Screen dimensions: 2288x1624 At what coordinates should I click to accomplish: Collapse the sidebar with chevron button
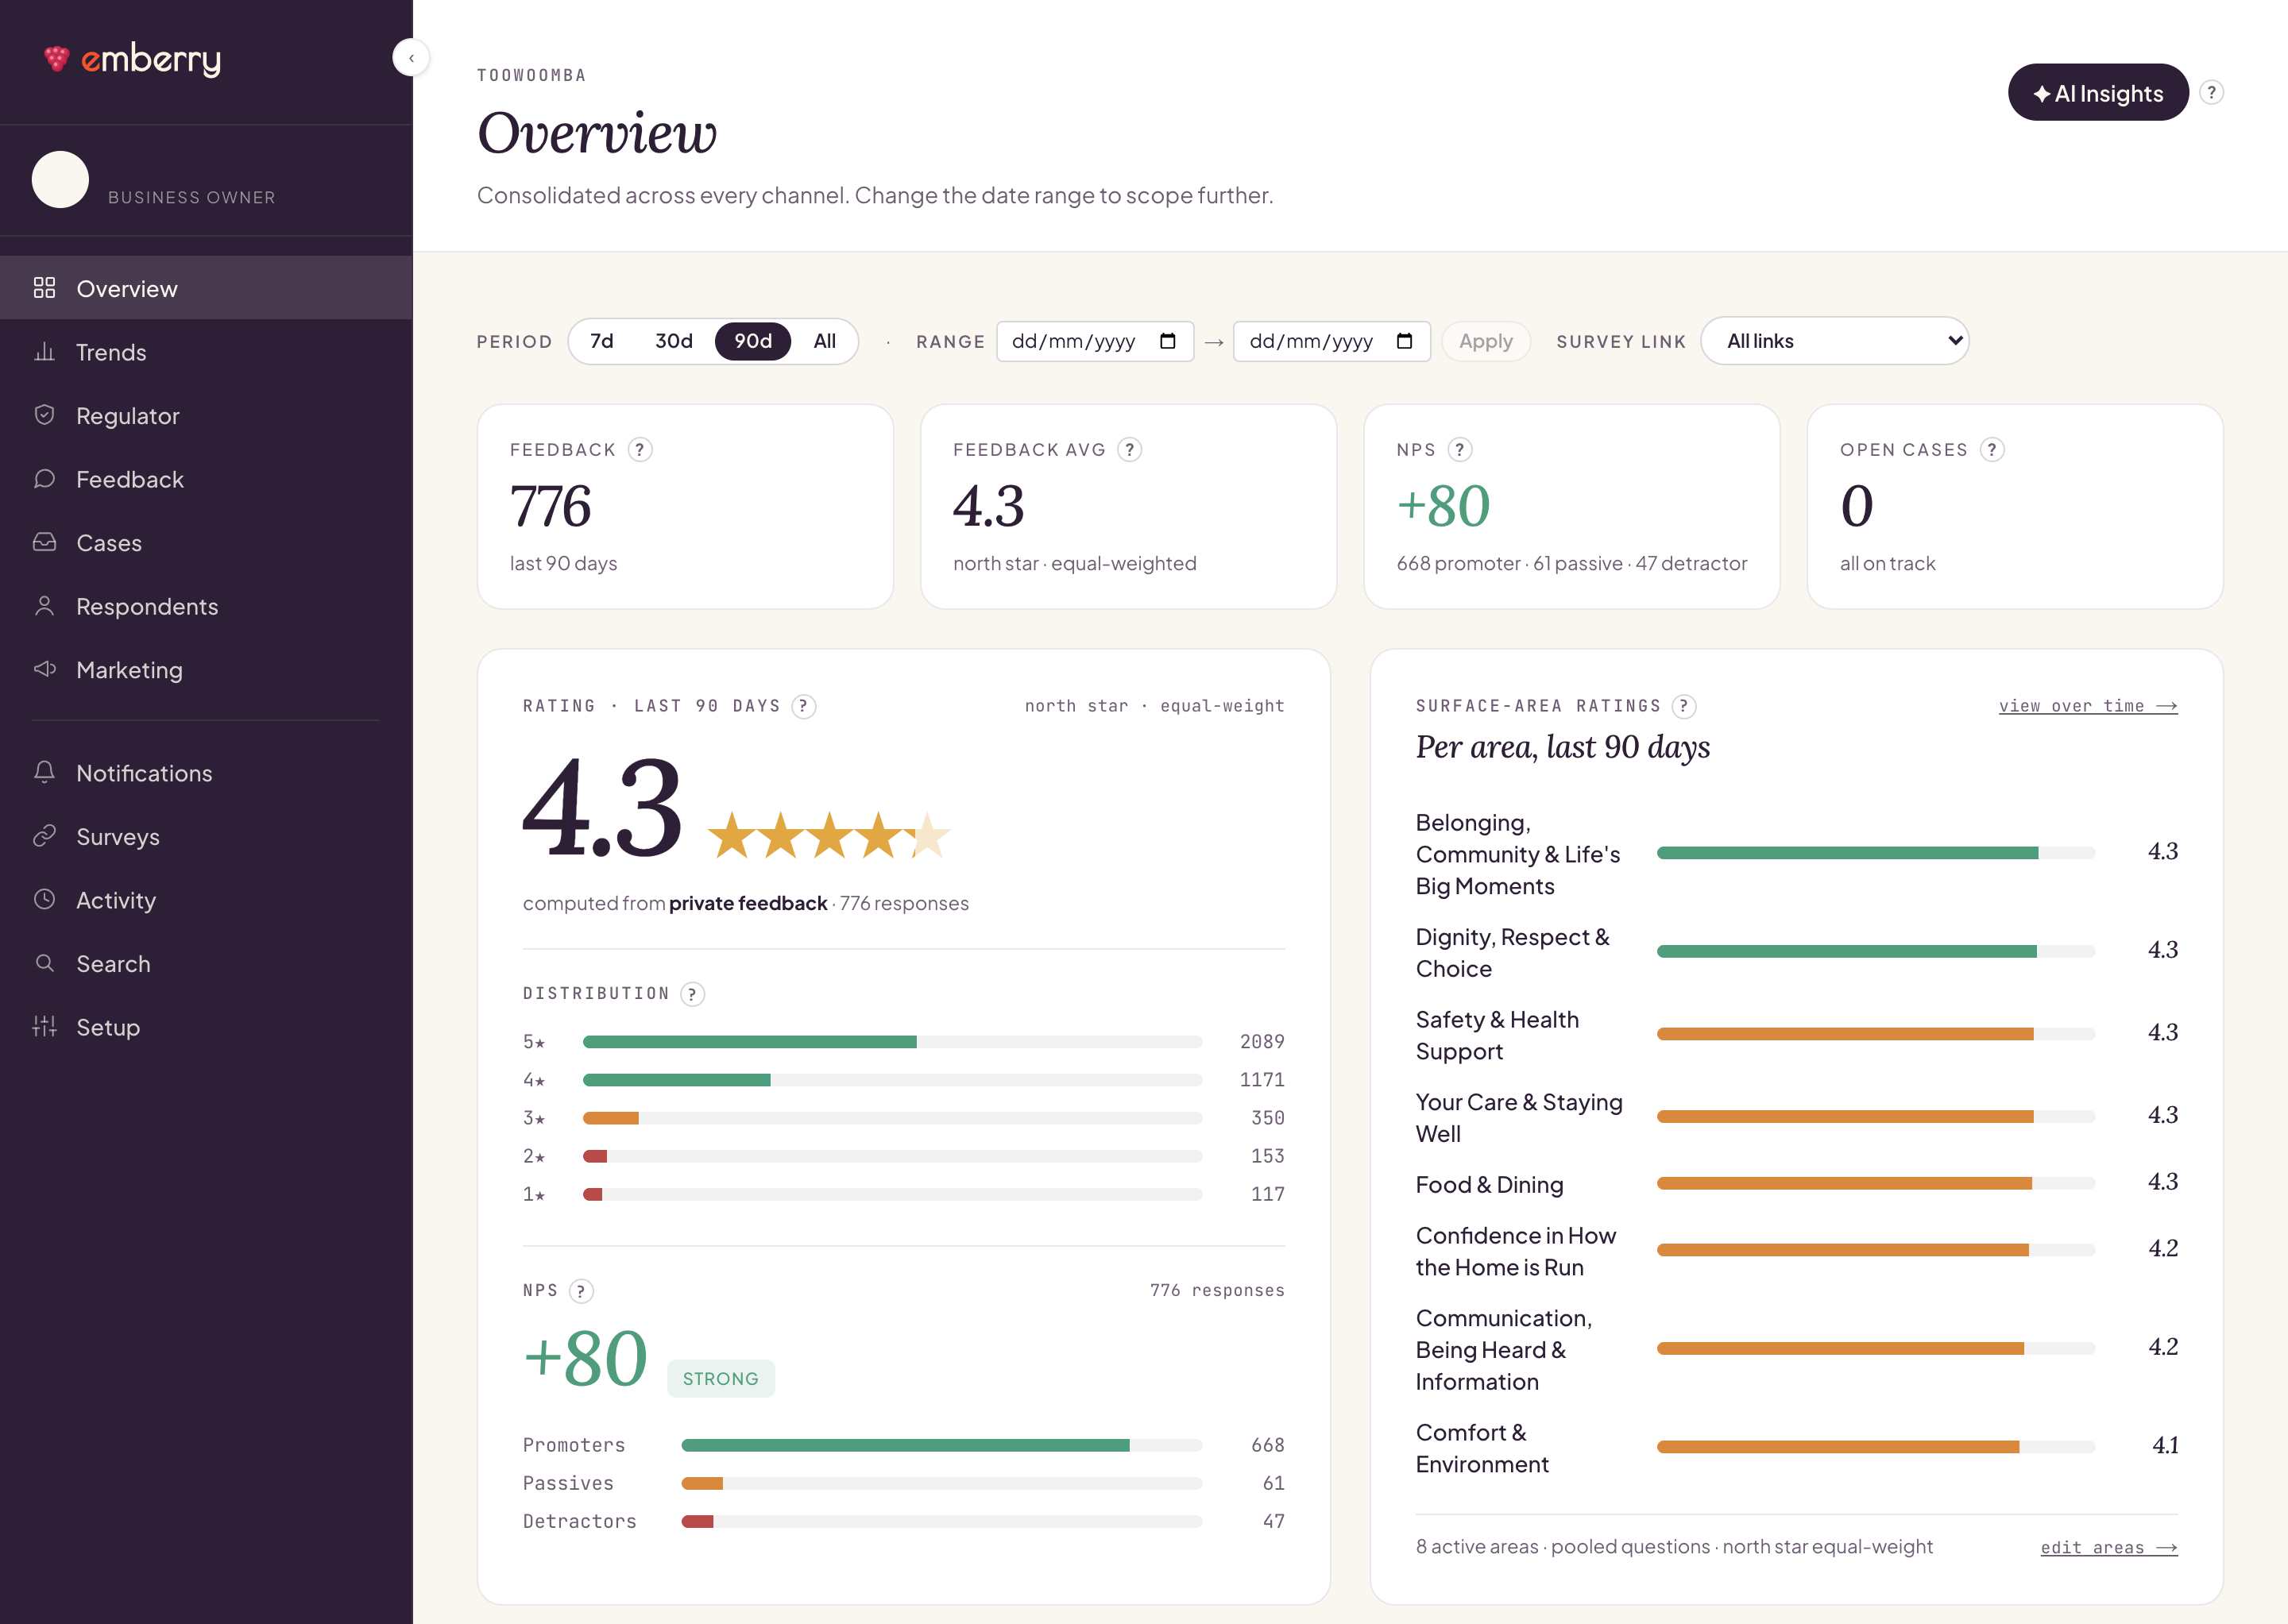412,58
